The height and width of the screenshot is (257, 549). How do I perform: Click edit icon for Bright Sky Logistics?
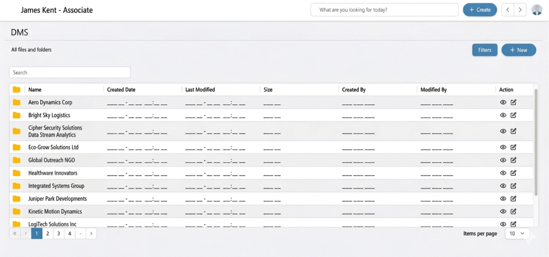coord(513,115)
